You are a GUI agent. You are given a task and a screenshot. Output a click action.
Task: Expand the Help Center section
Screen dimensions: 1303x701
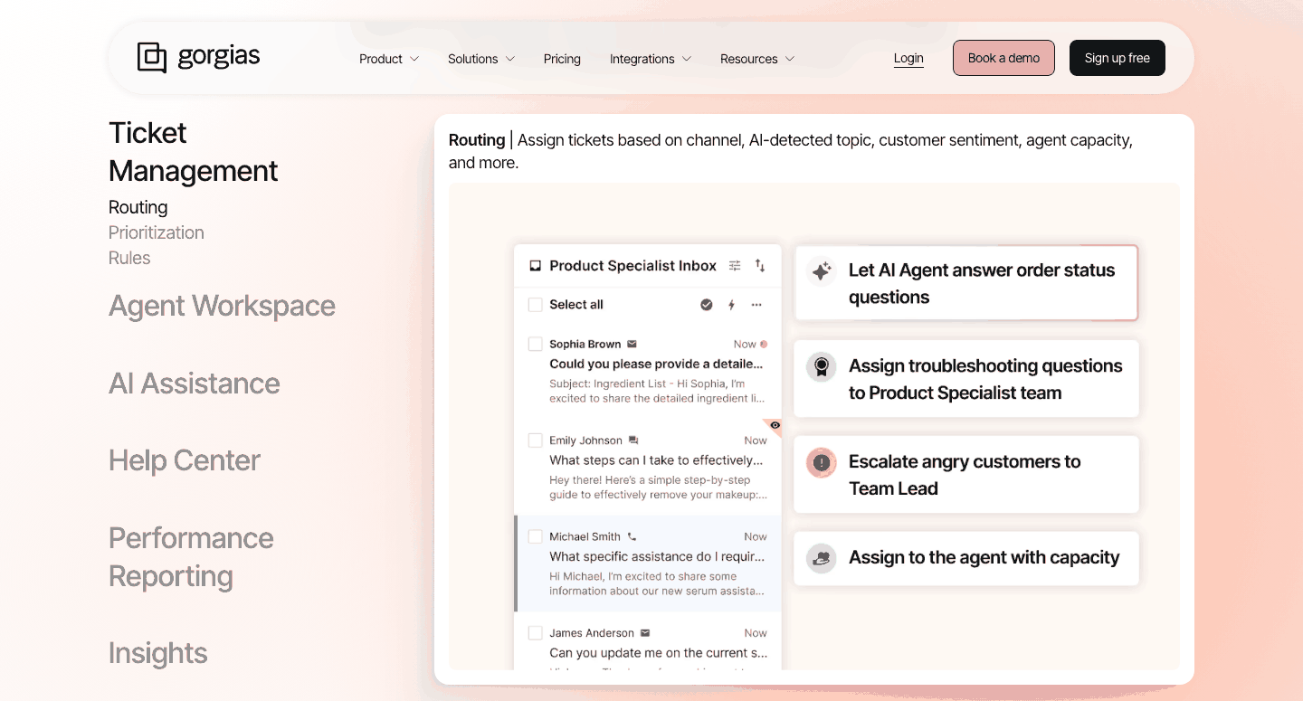tap(185, 460)
